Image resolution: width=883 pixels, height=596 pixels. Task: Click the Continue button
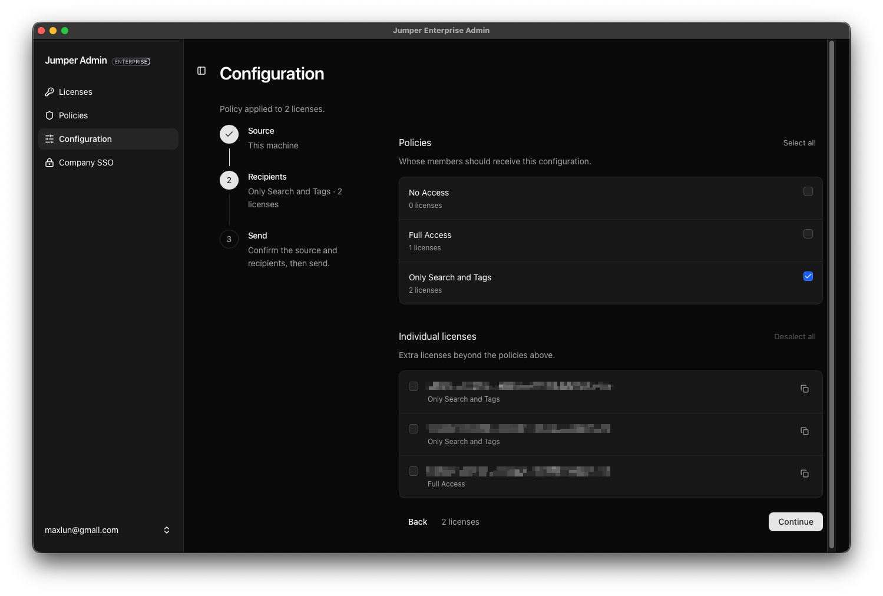(x=796, y=522)
